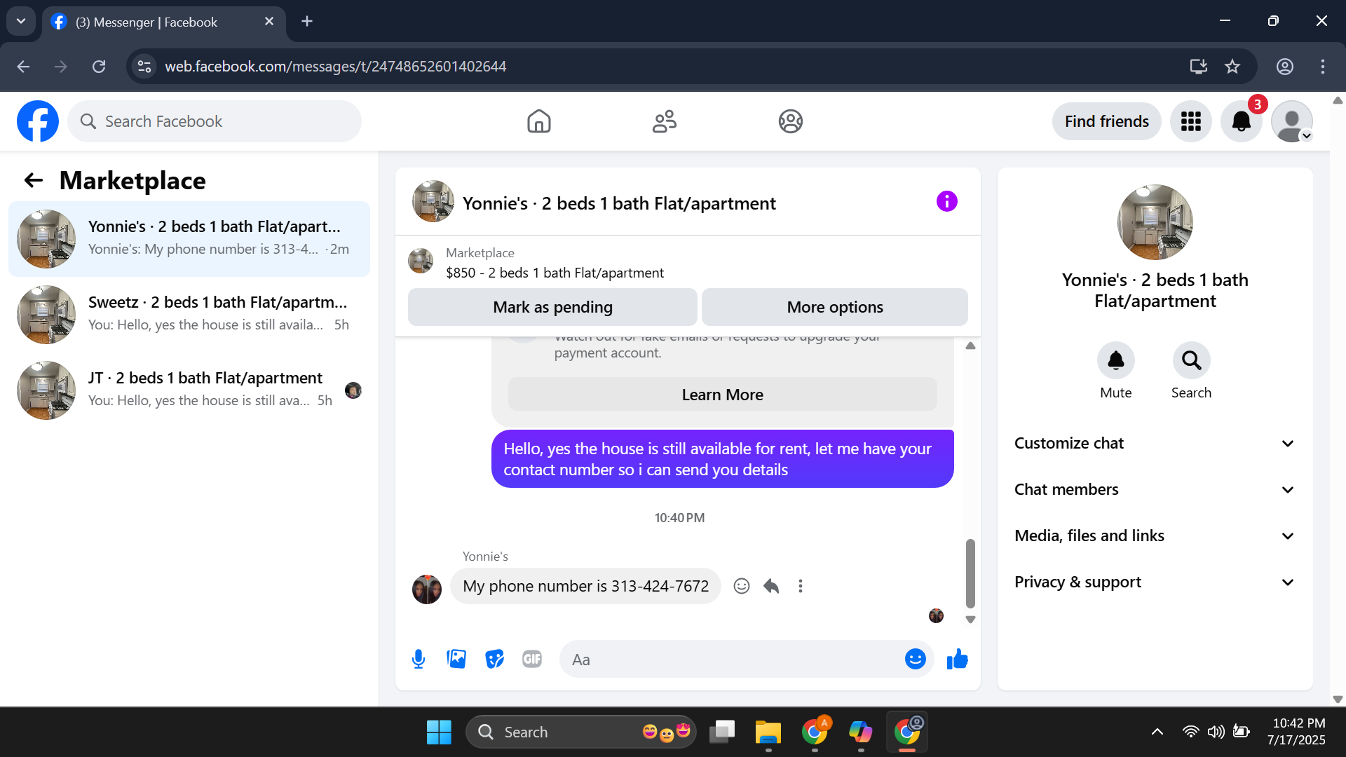Open Sweetz conversation in list
This screenshot has height=757, width=1346.
pos(189,315)
